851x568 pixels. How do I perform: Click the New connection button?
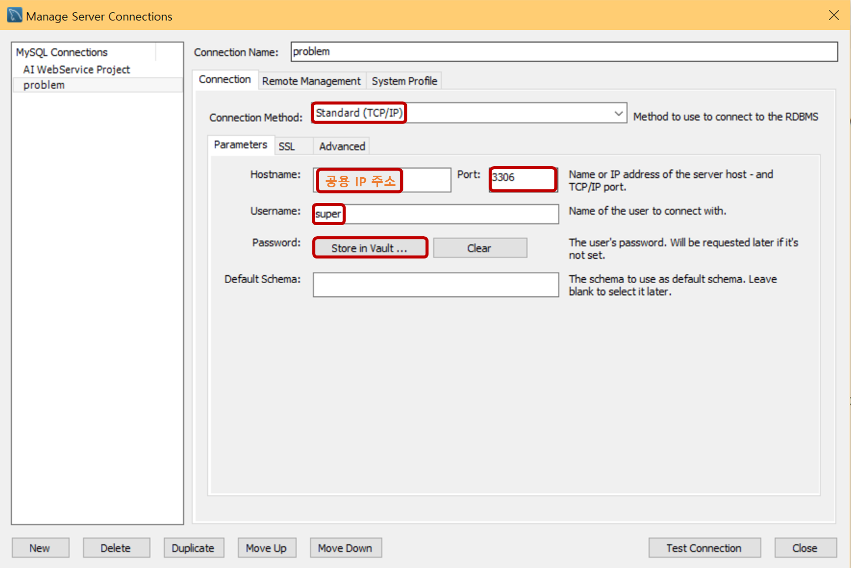coord(40,548)
